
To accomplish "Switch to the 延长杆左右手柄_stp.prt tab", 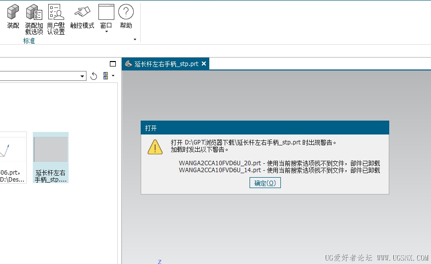I will tap(166, 64).
